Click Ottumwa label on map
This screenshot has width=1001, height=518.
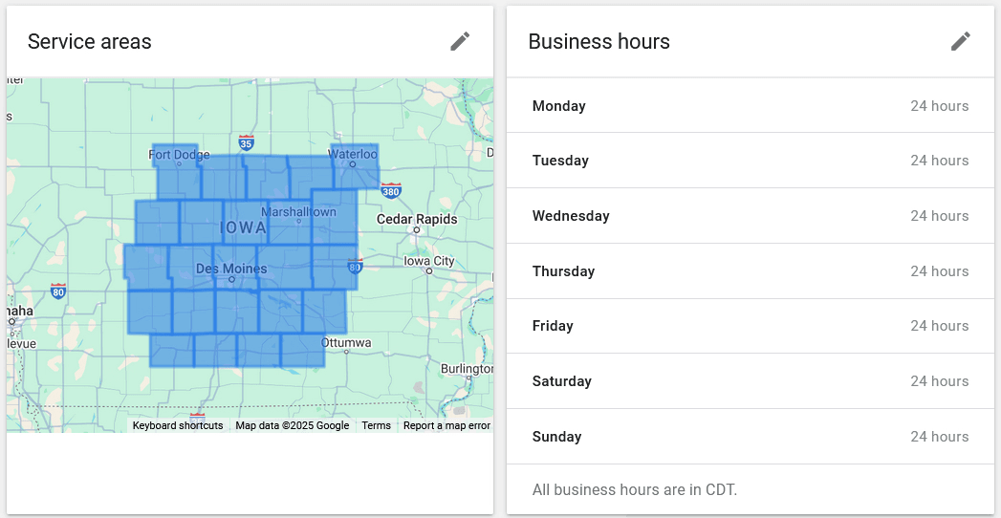point(346,342)
